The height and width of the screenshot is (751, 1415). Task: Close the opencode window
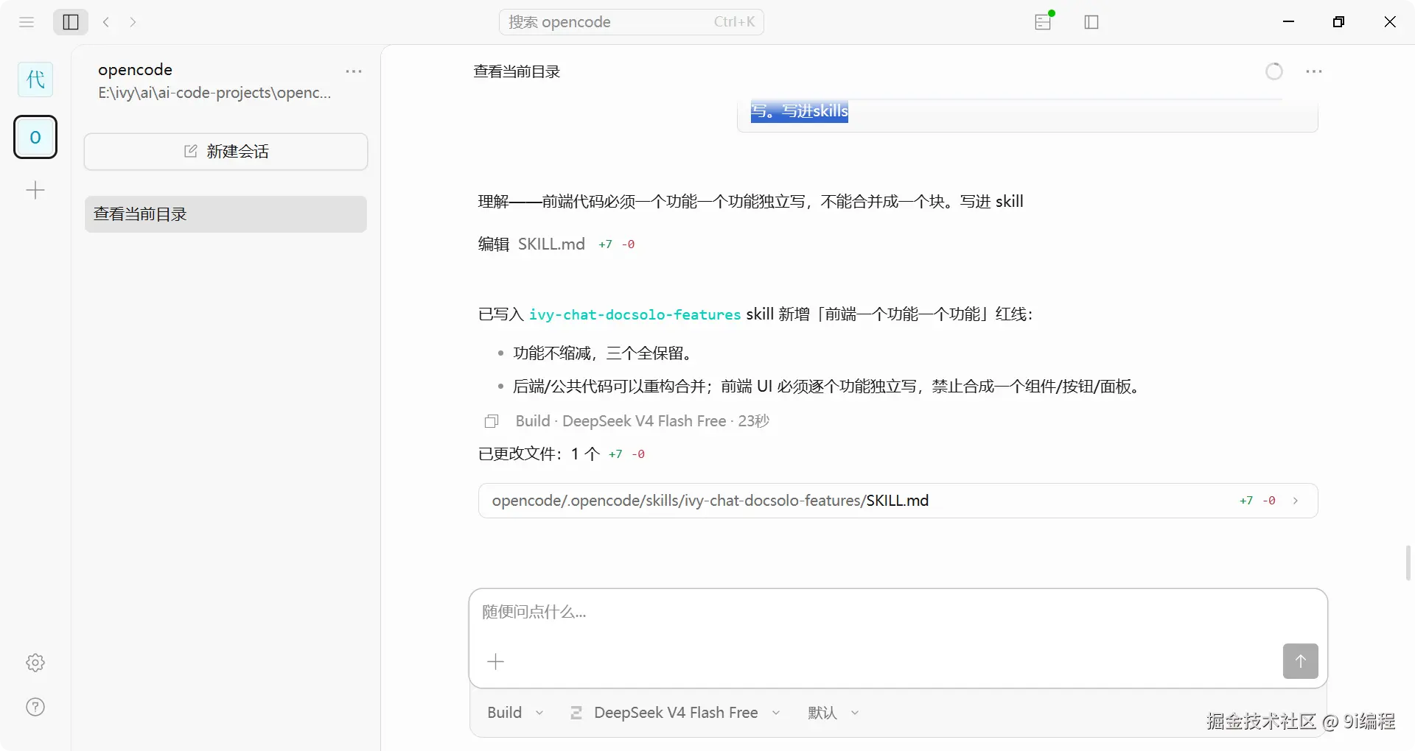click(x=1390, y=22)
